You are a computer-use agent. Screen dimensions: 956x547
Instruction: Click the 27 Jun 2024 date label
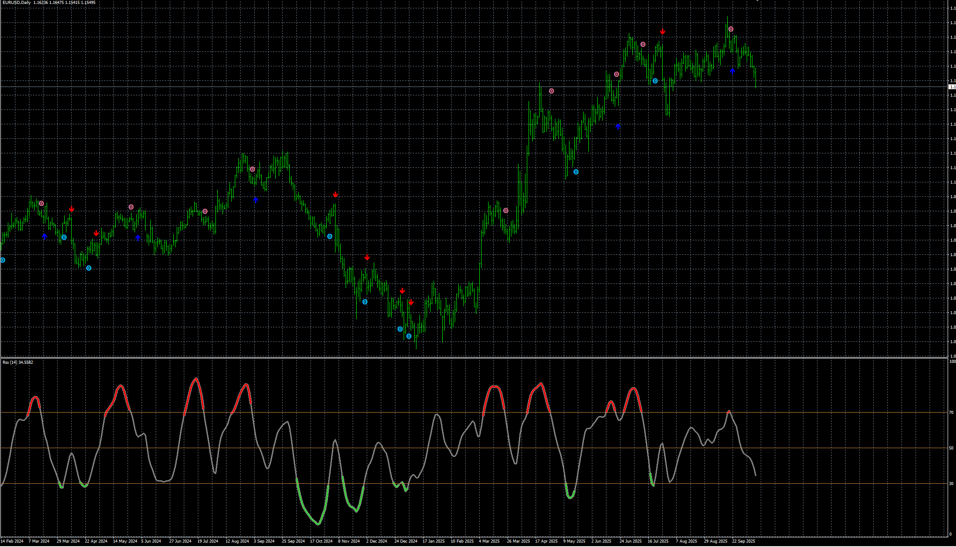180,541
